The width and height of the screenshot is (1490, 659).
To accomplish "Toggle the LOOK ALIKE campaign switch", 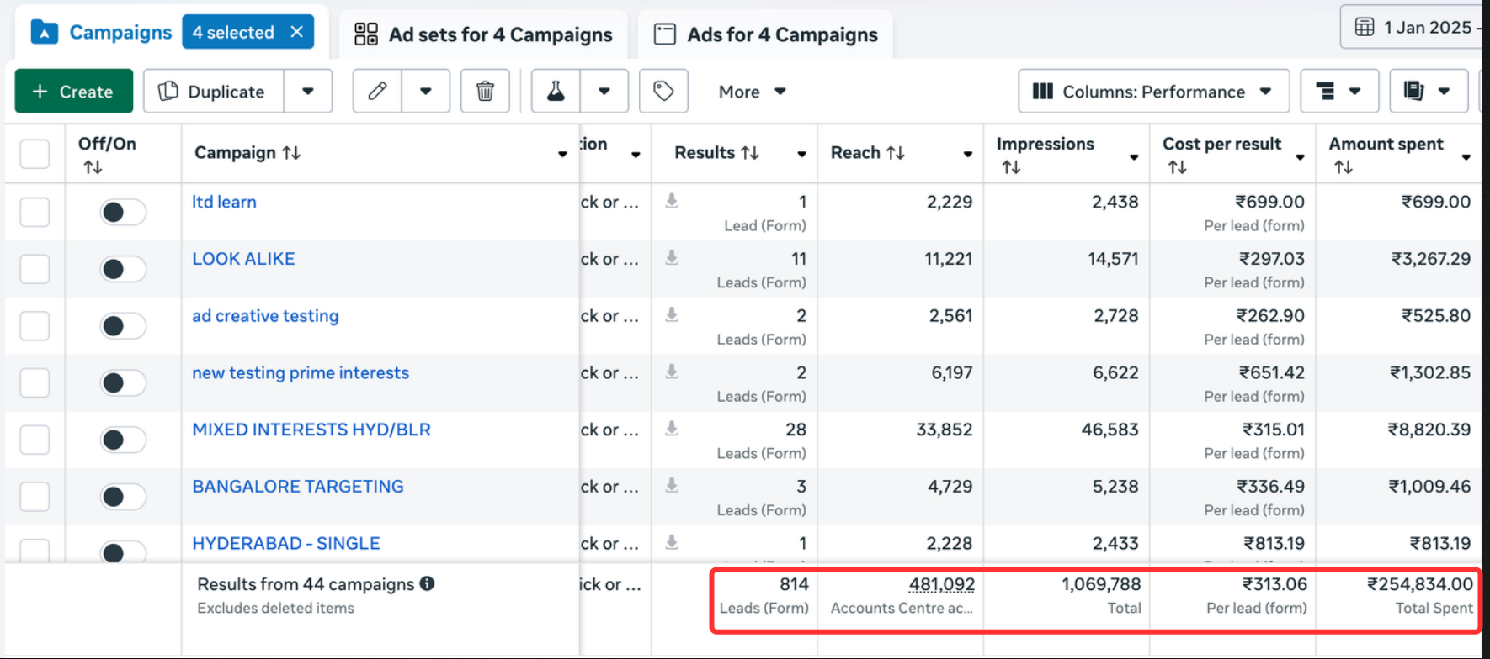I will pos(123,269).
